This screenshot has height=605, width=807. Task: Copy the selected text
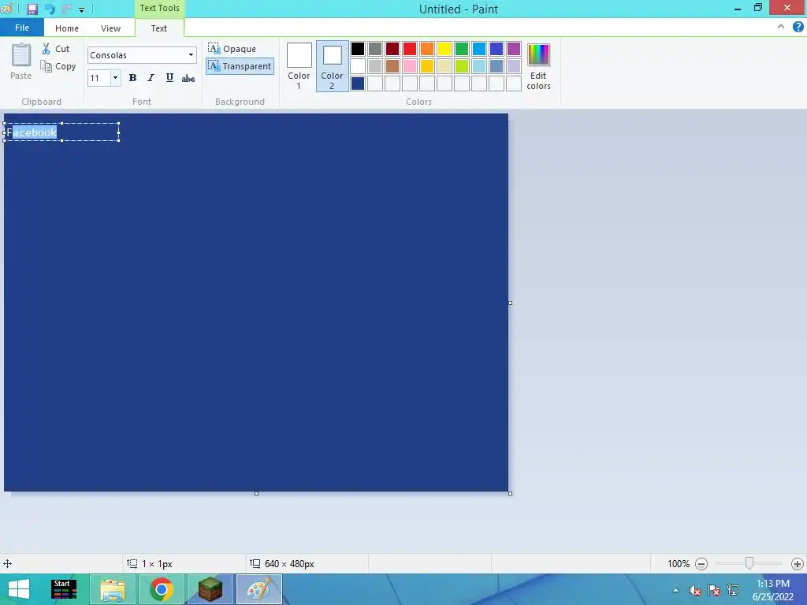(x=58, y=66)
